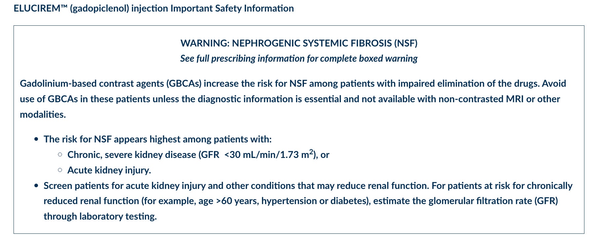Click "(gadopiclenol)" in the page heading
This screenshot has height=242, width=592.
pyautogui.click(x=99, y=9)
